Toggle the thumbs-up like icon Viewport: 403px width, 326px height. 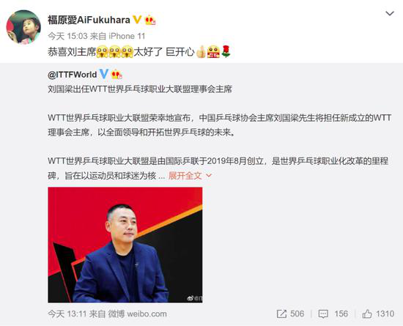click(x=367, y=314)
